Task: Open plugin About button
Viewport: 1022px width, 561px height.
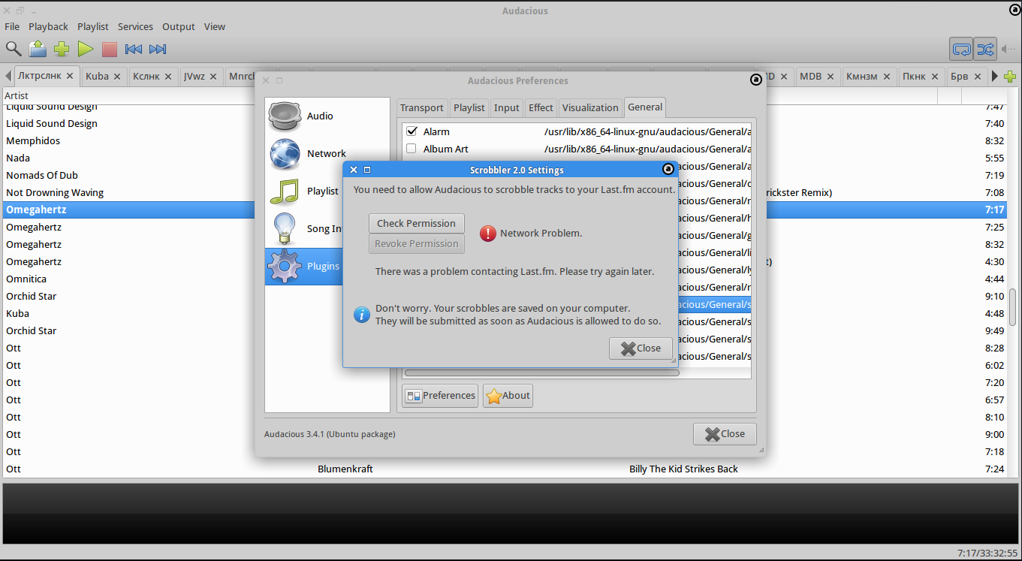Action: tap(508, 396)
